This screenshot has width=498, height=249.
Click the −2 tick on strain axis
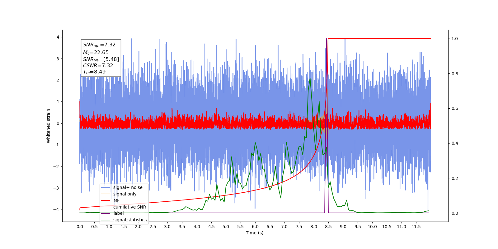click(56, 166)
